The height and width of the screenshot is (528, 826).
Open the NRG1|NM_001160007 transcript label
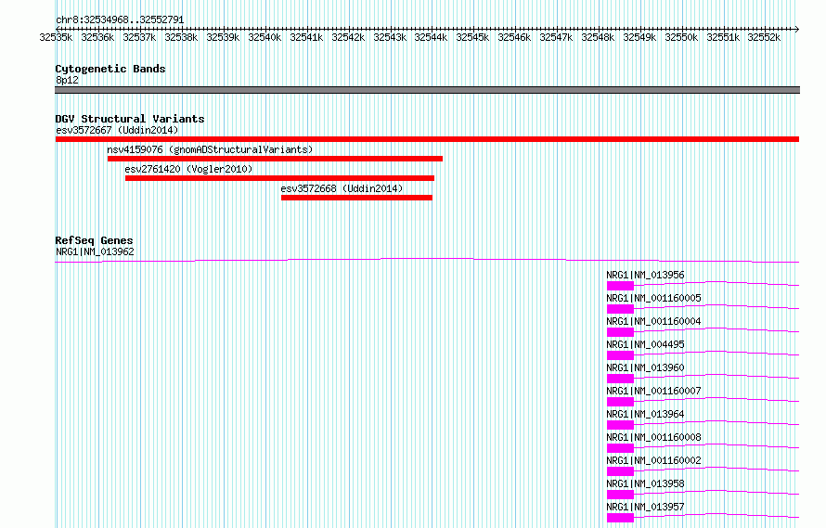(653, 391)
